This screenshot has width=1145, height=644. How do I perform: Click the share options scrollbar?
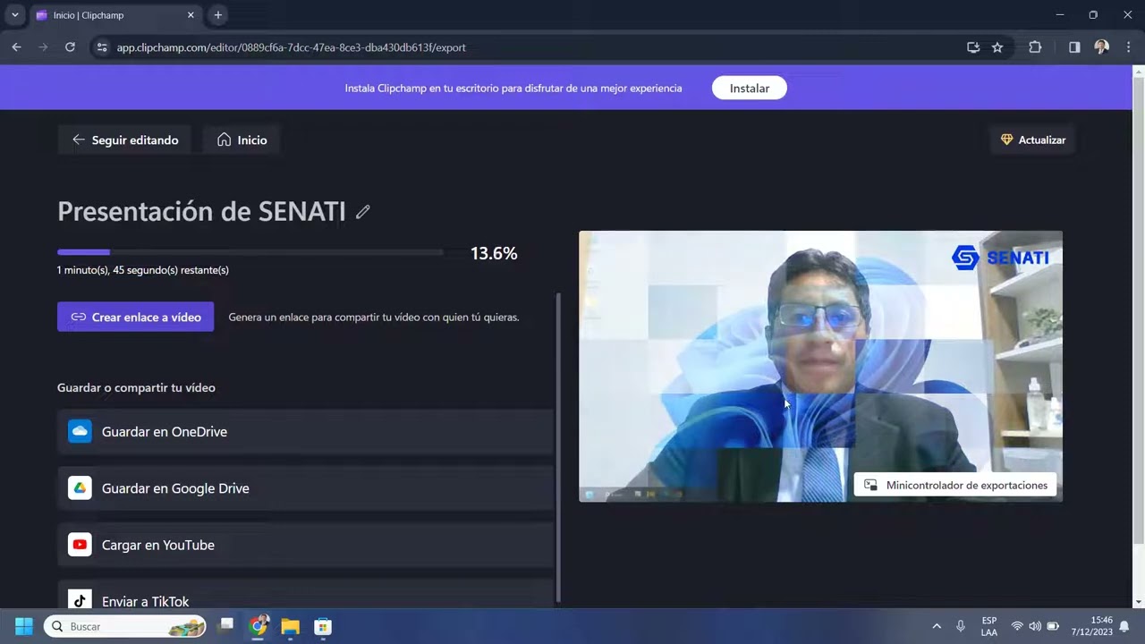(x=559, y=447)
